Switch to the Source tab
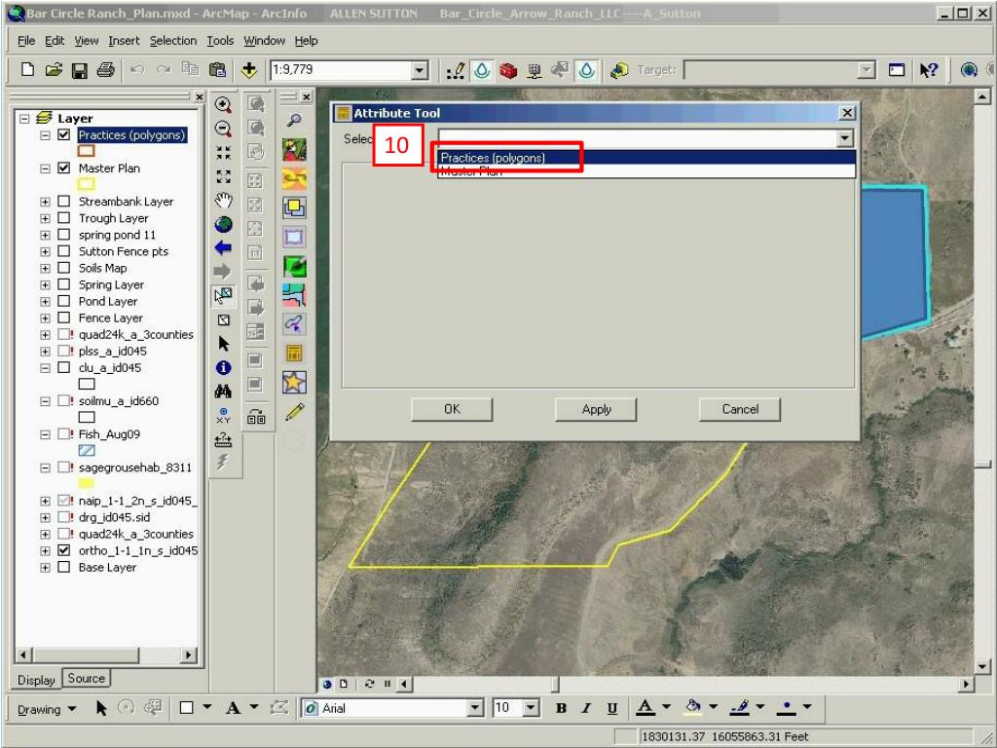The image size is (997, 748). (x=86, y=678)
